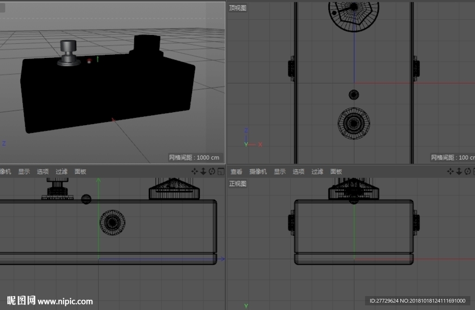This screenshot has height=310, width=475.
Task: Click the rotate-view icon in the bottom-left viewport
Action: coord(212,171)
